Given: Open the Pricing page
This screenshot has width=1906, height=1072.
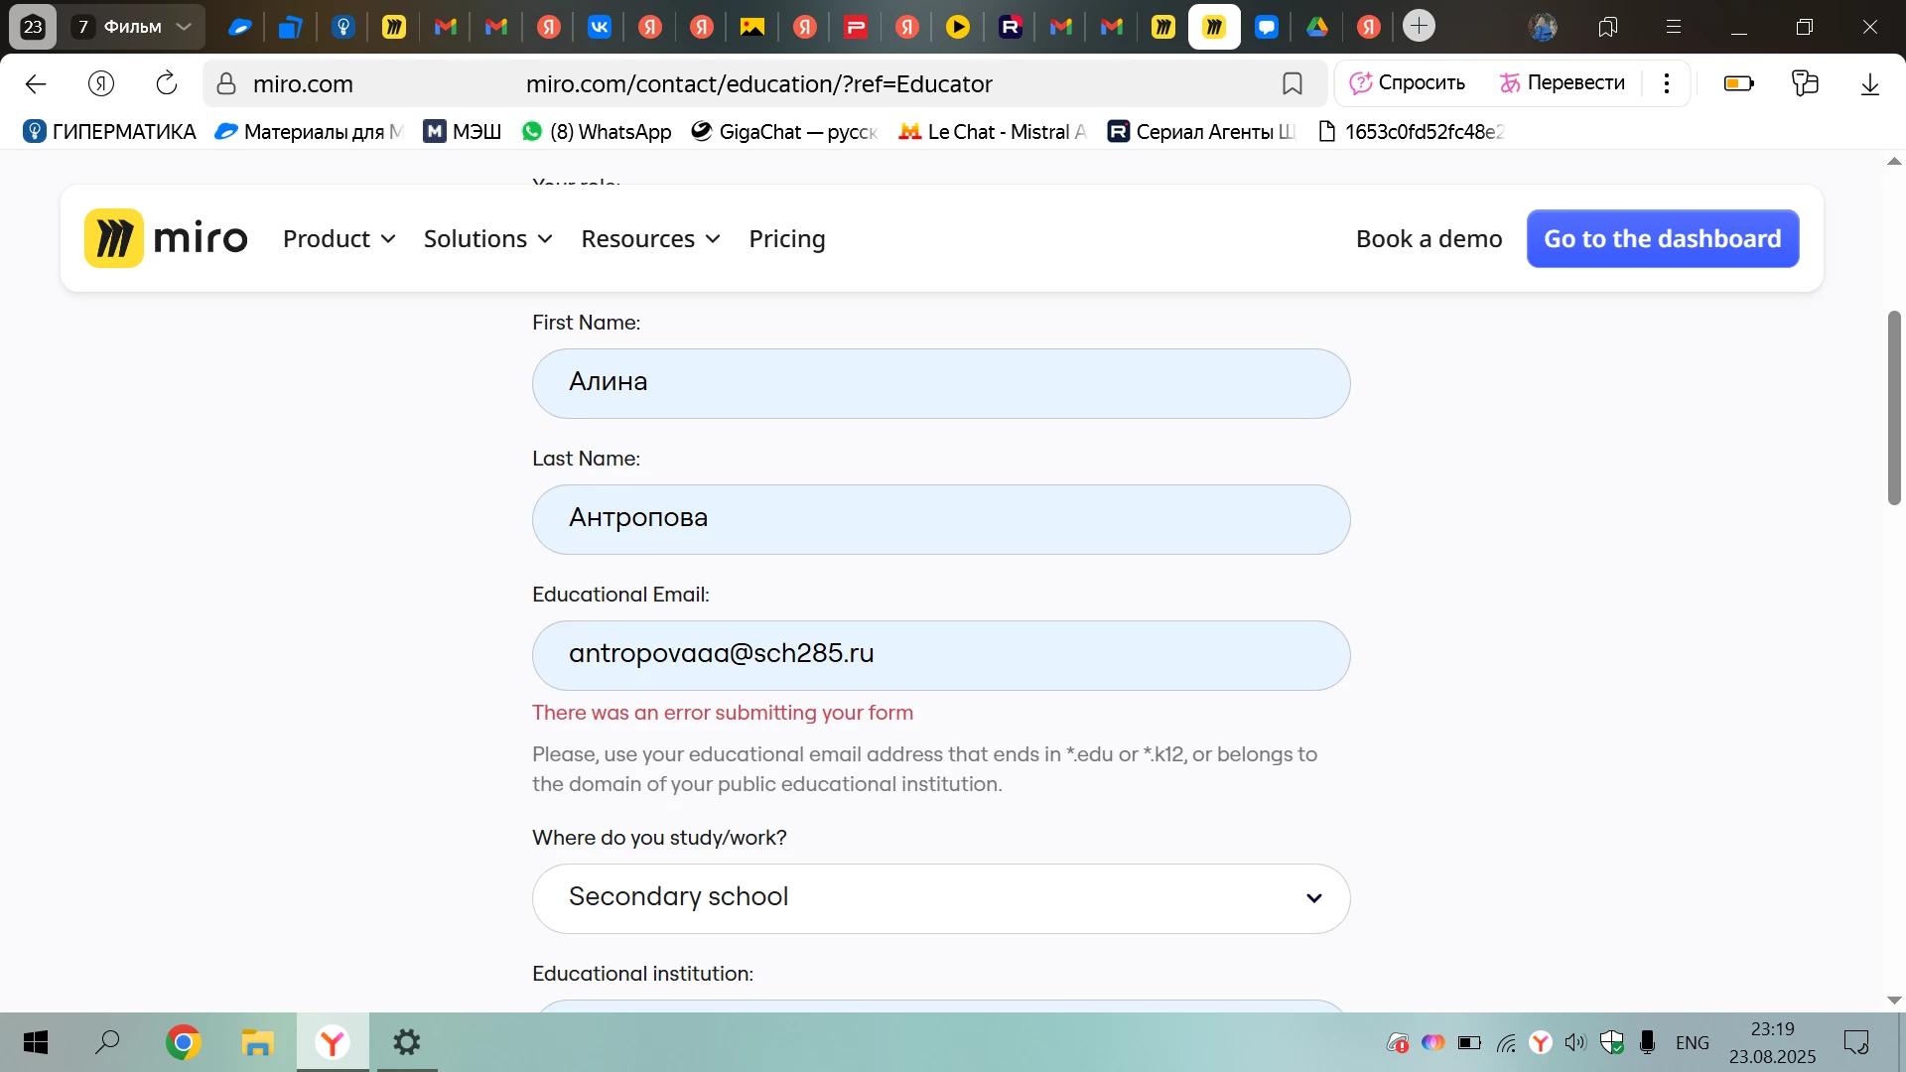Looking at the screenshot, I should 787,239.
